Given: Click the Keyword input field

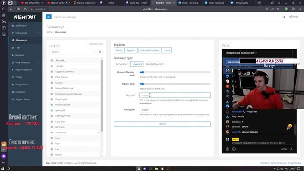Looking at the screenshot, I should (175, 95).
